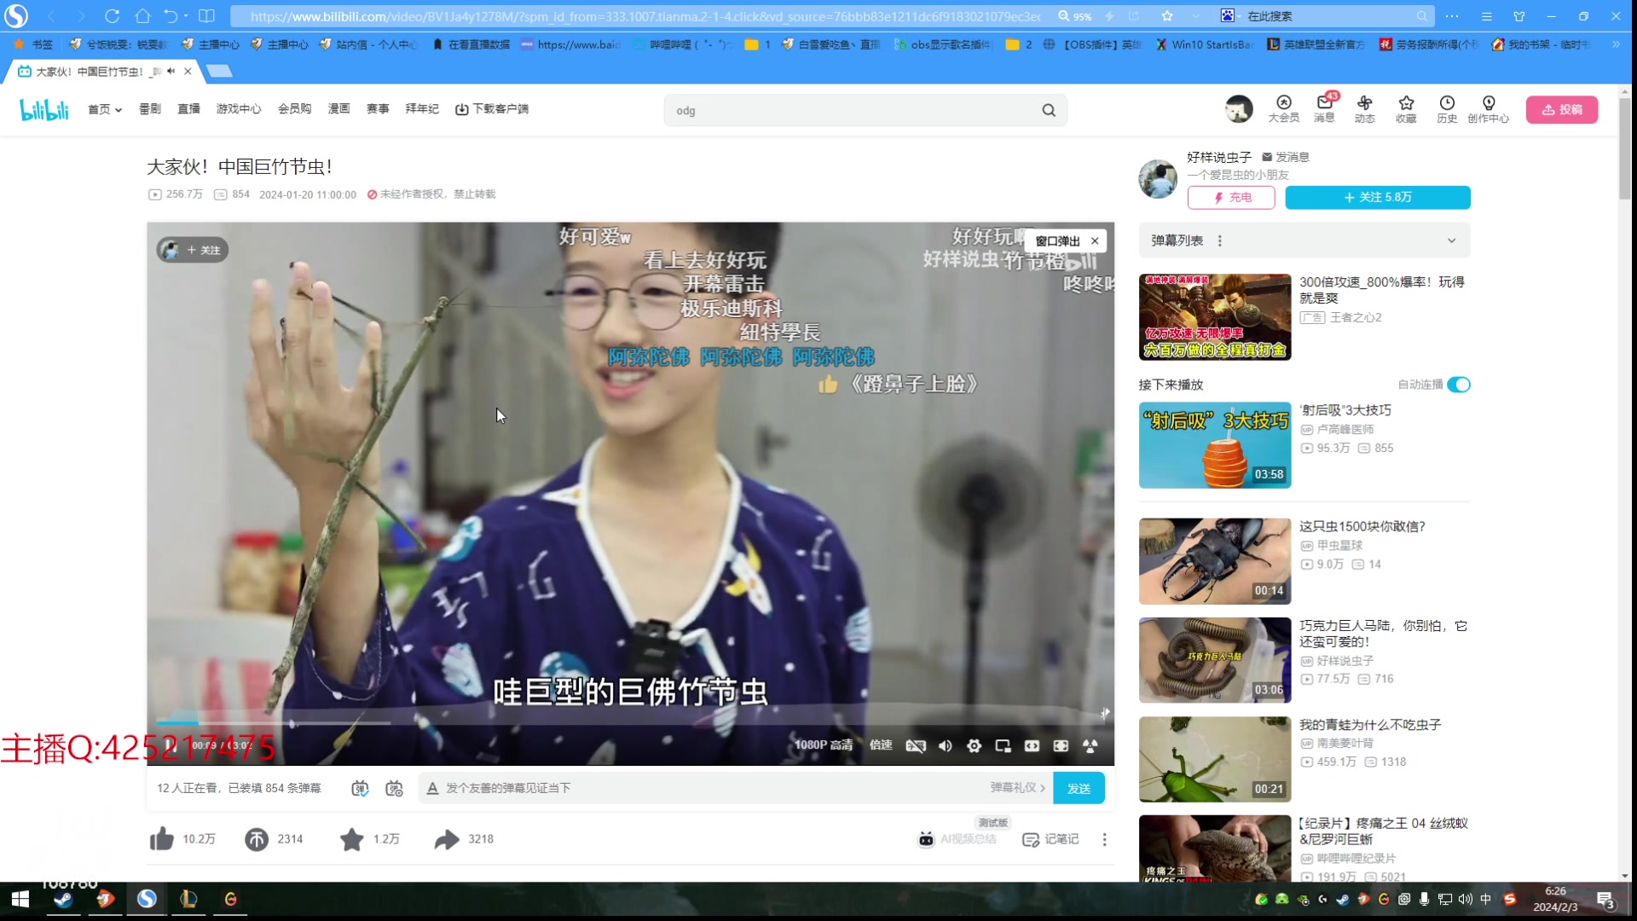1637x921 pixels.
Task: Follow the uploader with 关注 button
Action: pos(1377,197)
